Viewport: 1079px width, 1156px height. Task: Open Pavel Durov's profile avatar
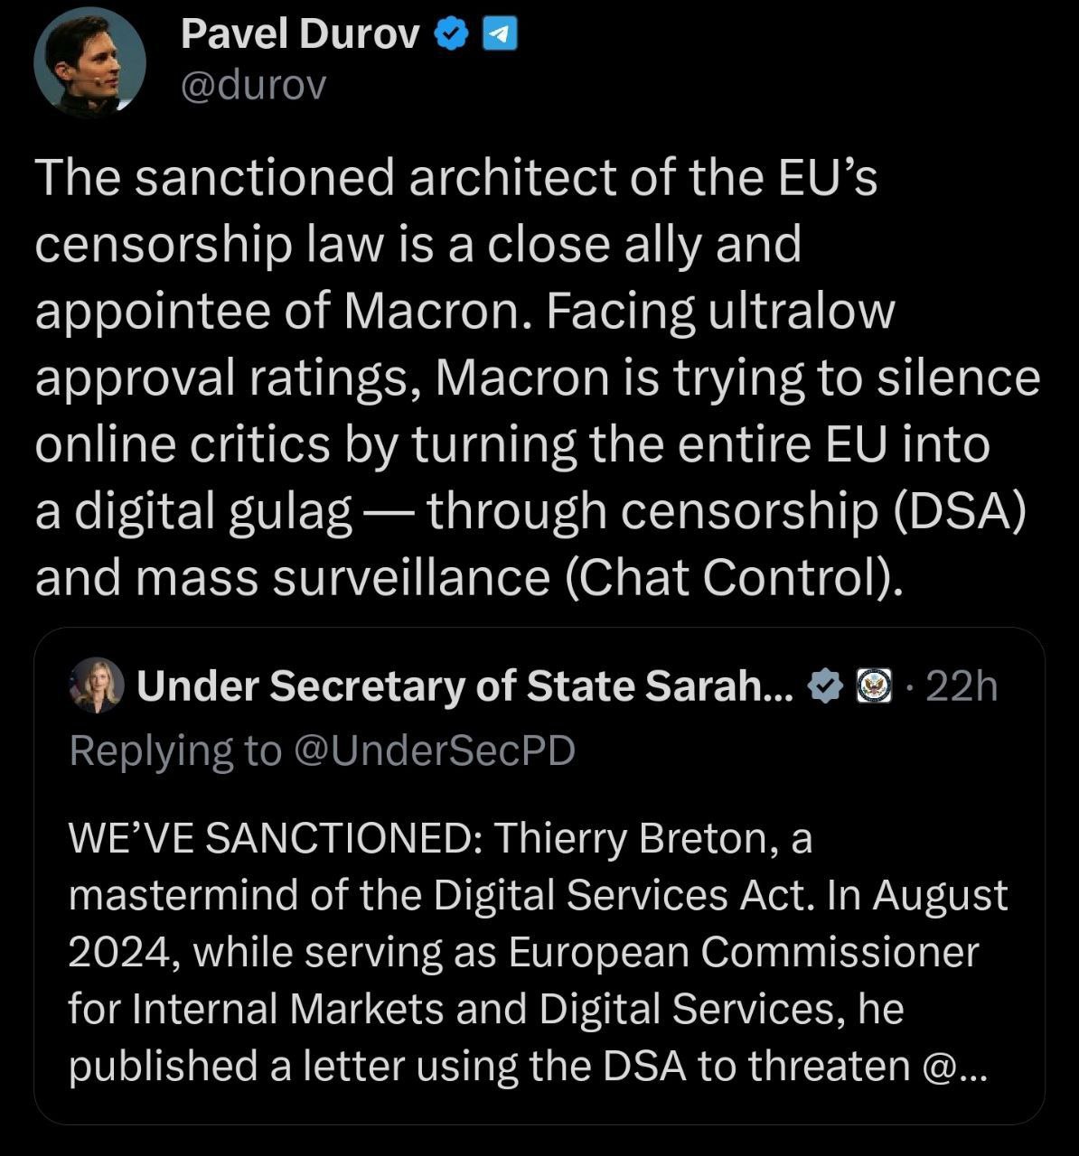pyautogui.click(x=89, y=61)
